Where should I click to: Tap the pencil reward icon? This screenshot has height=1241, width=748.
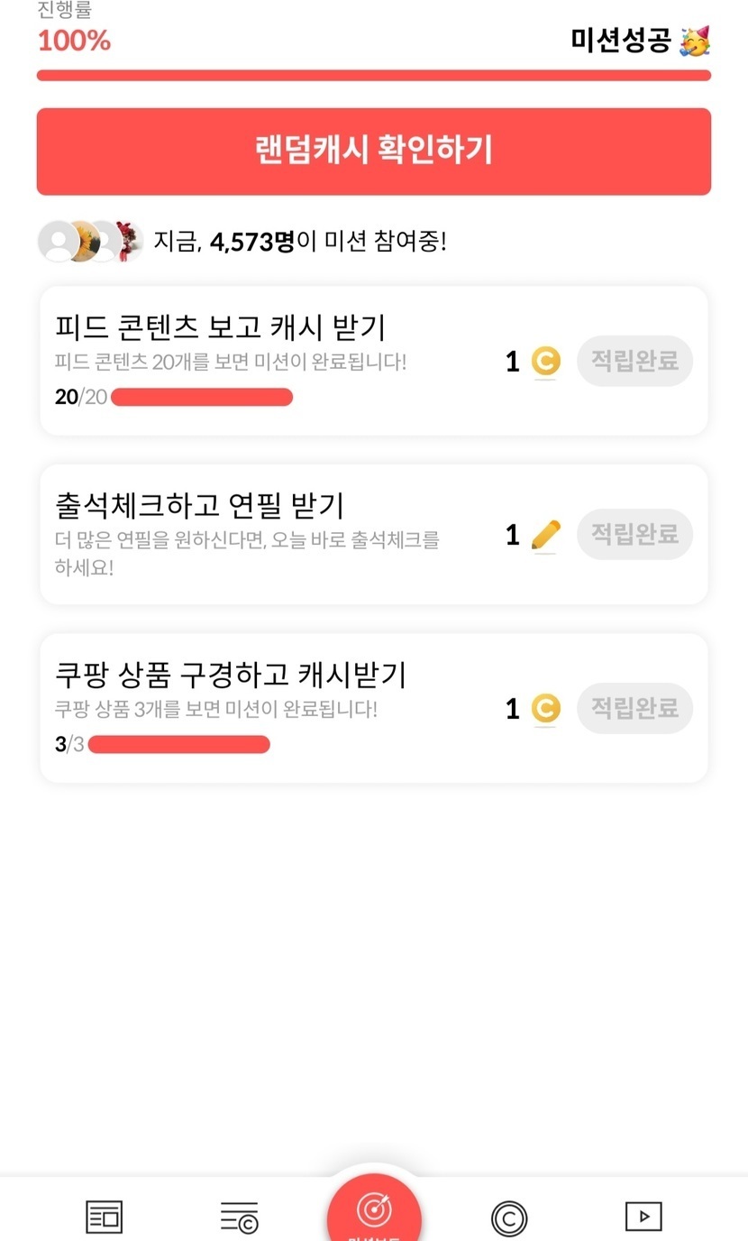pyautogui.click(x=545, y=536)
